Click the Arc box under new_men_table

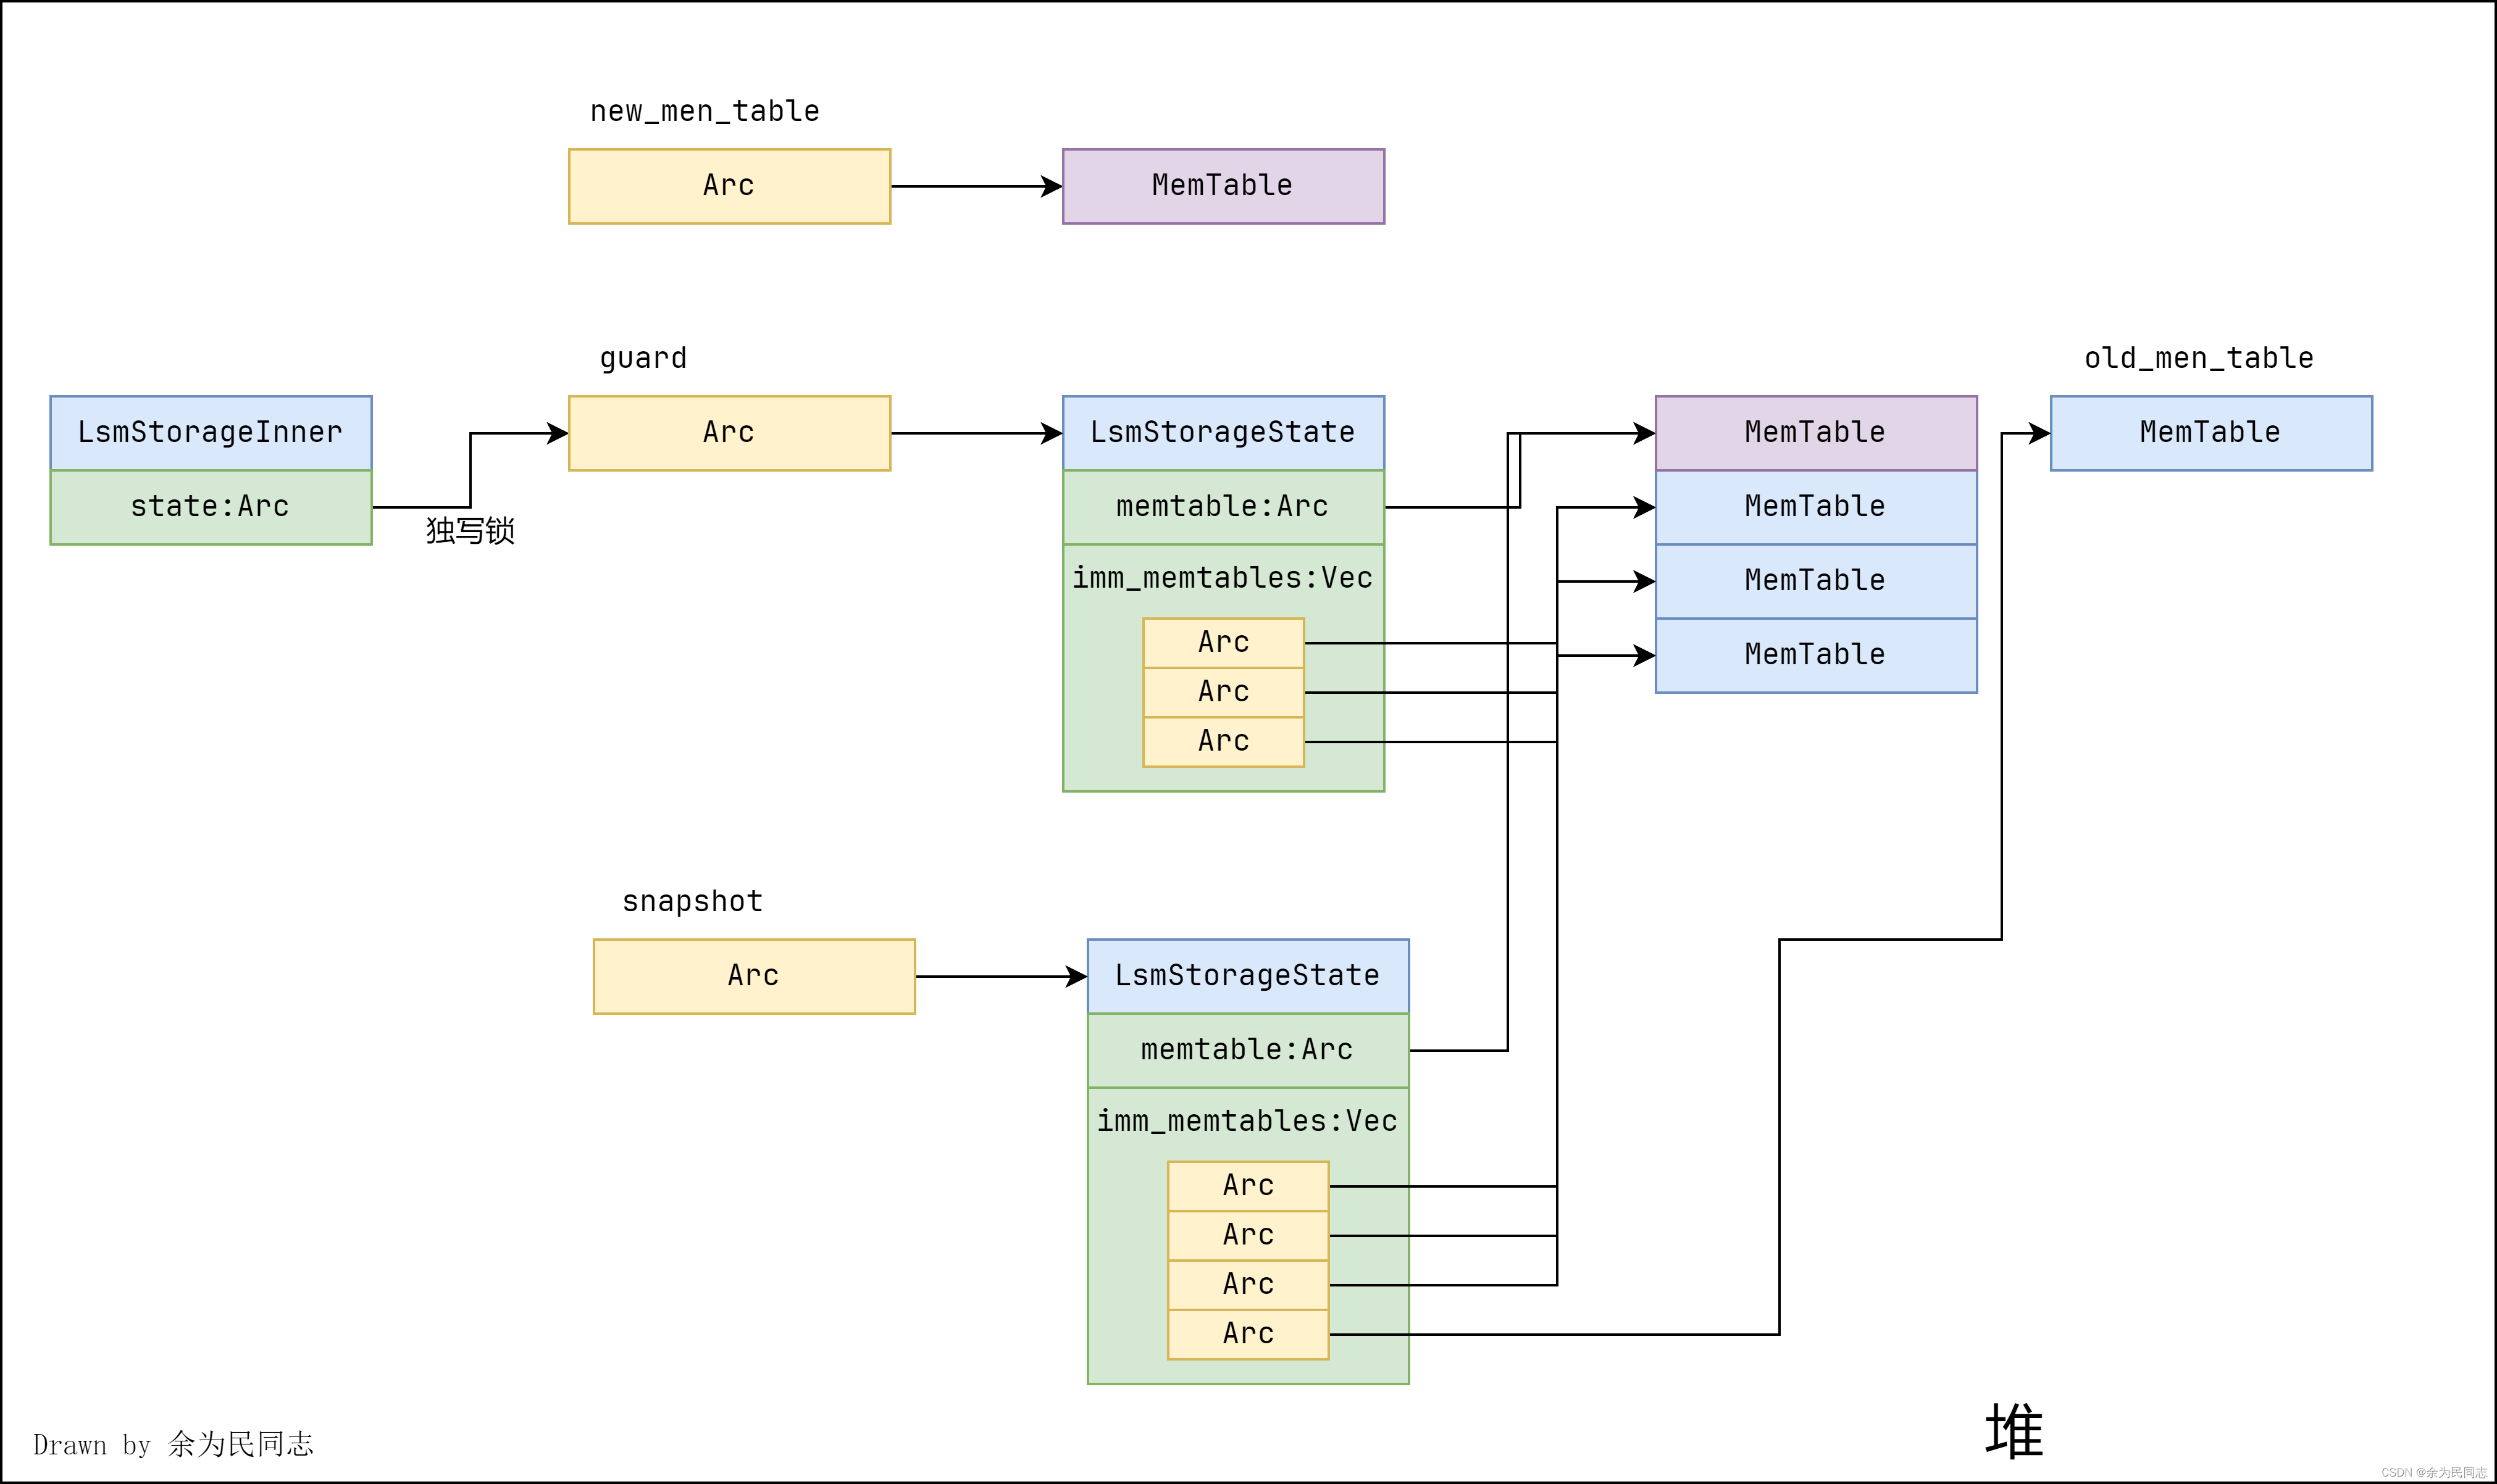point(729,186)
